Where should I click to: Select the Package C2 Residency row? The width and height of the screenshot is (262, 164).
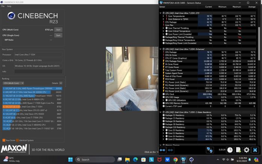[209, 115]
